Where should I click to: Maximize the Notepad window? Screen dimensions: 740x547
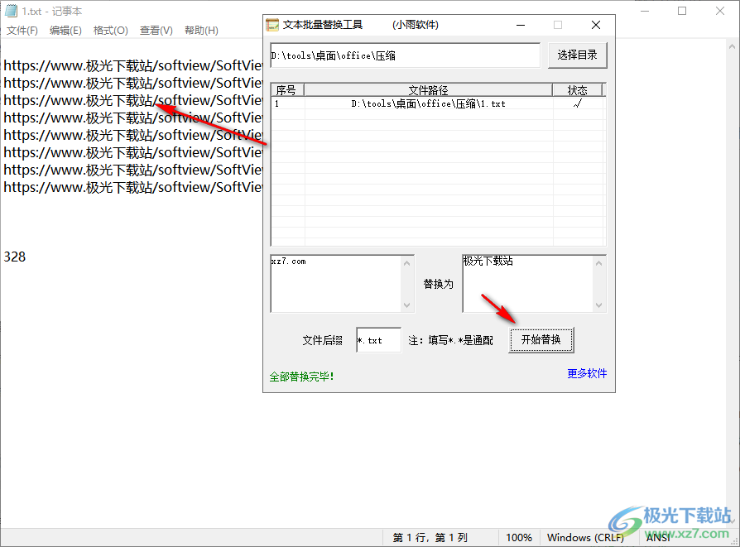click(x=682, y=11)
